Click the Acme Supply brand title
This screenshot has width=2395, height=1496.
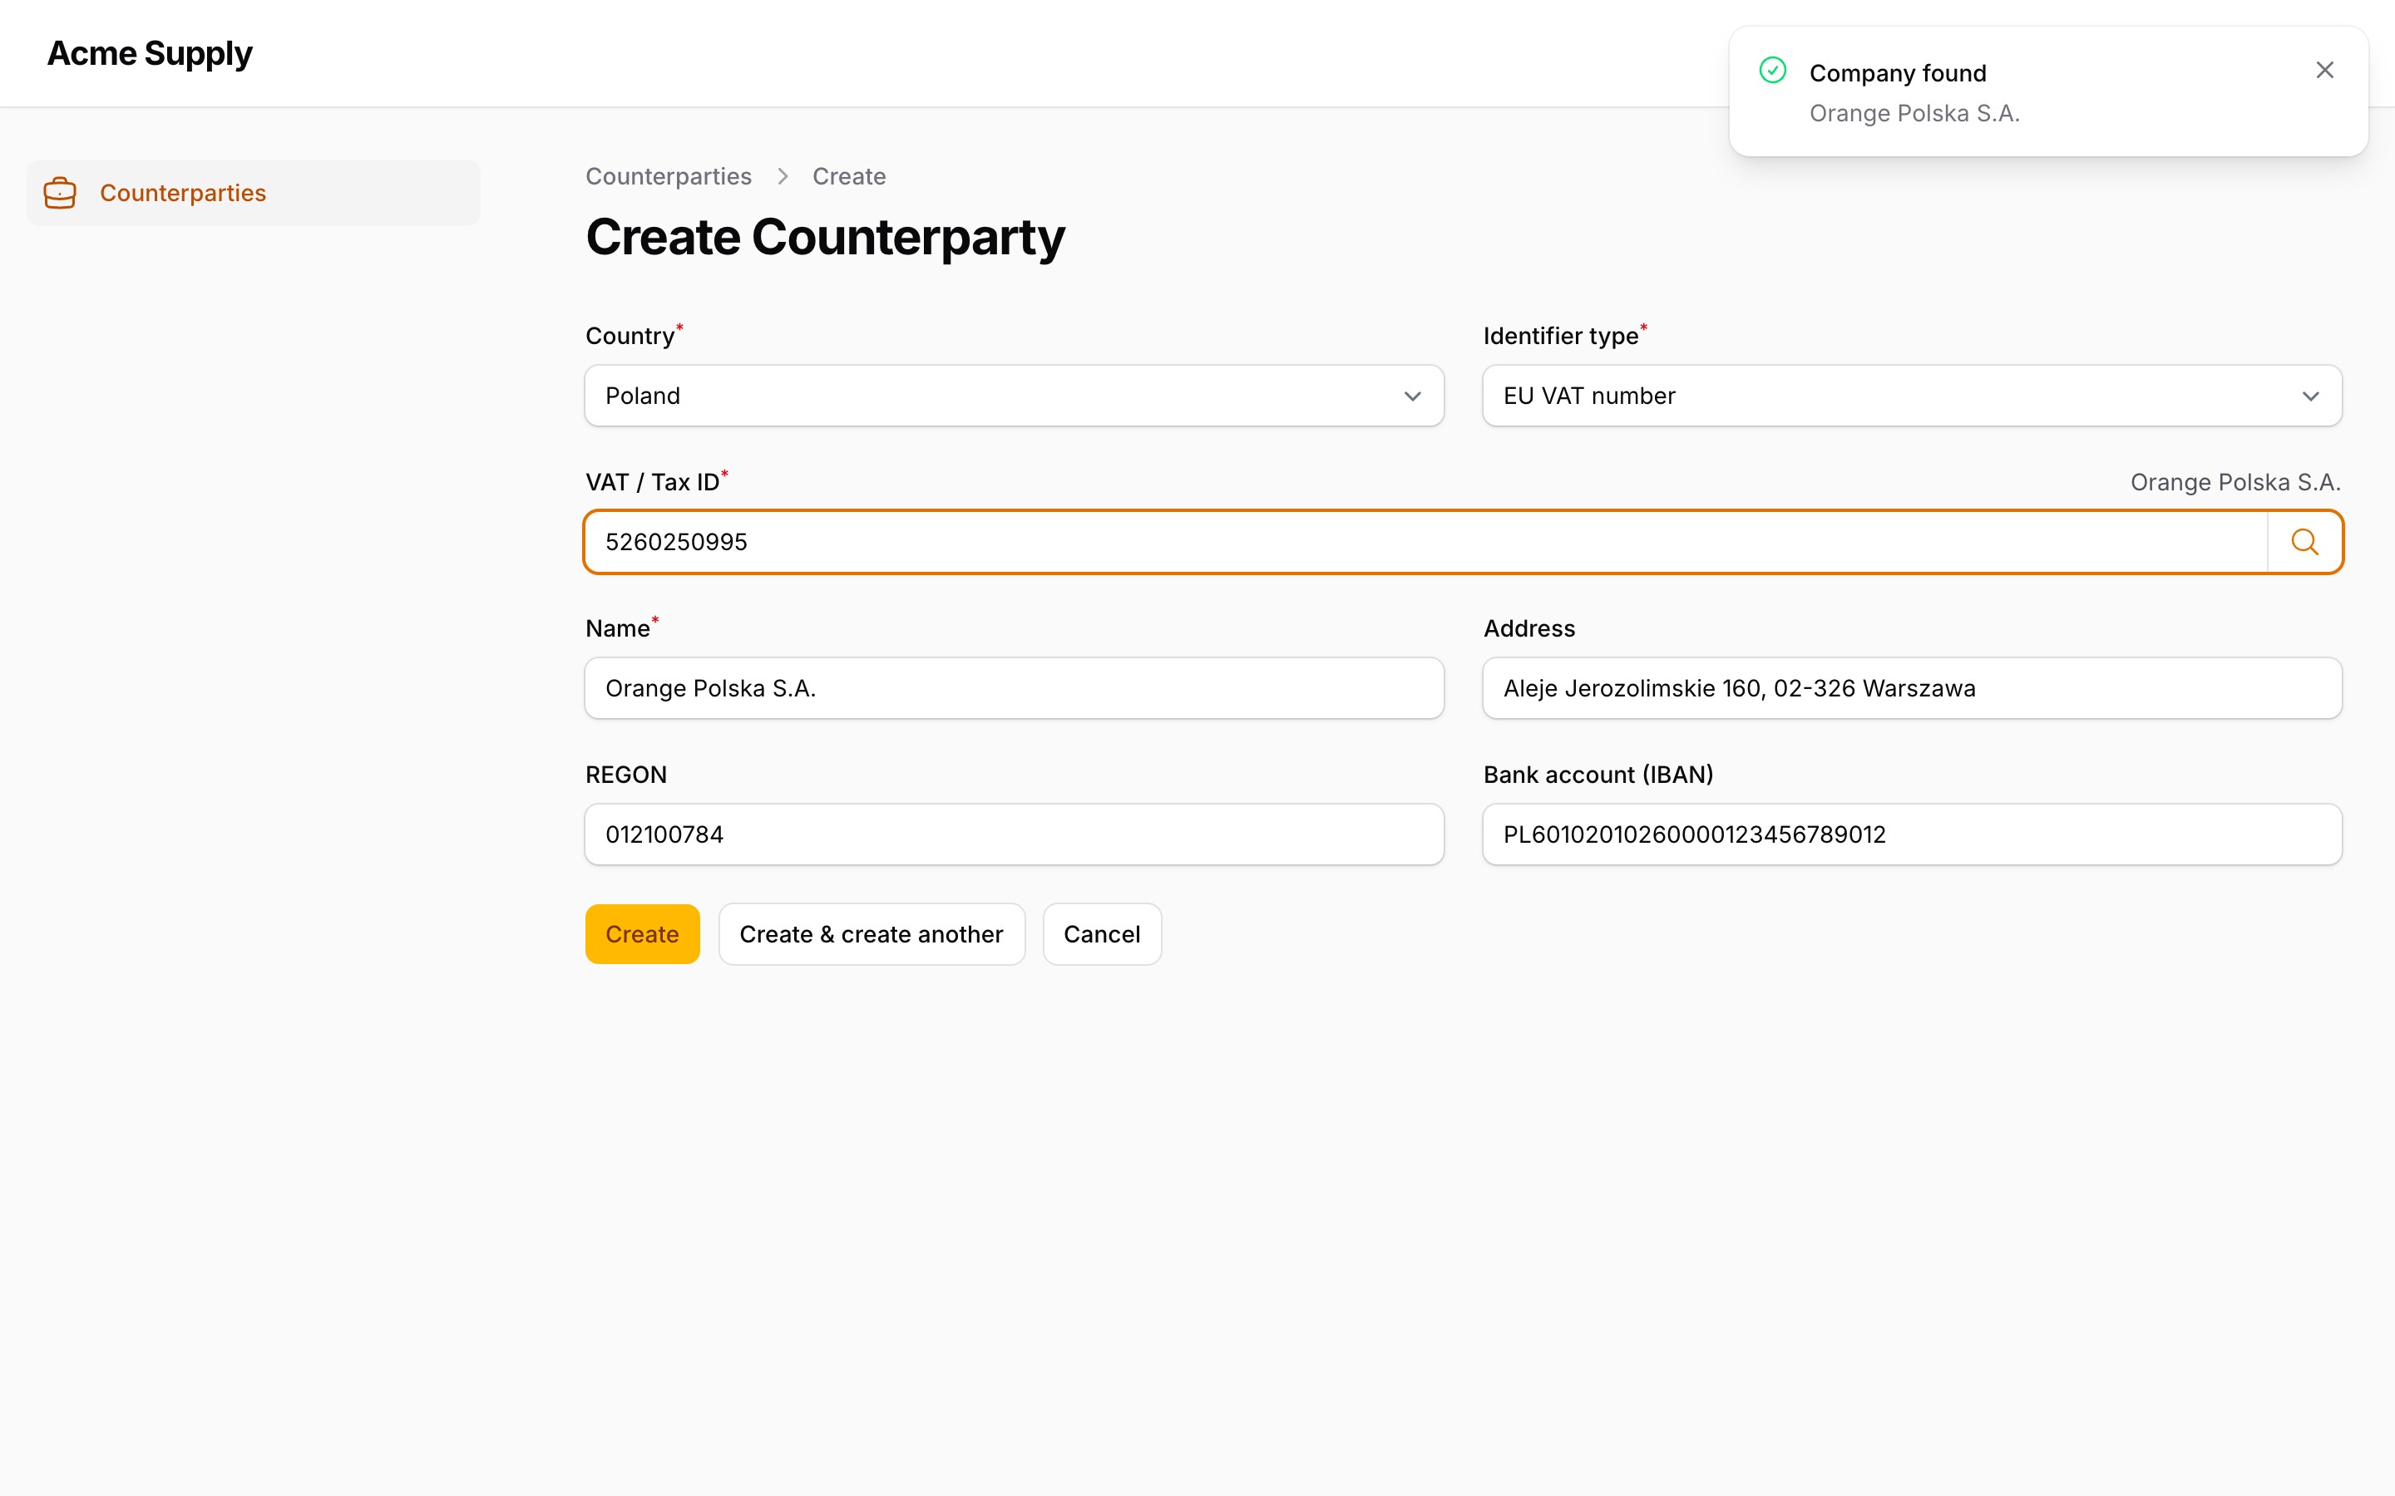(150, 53)
